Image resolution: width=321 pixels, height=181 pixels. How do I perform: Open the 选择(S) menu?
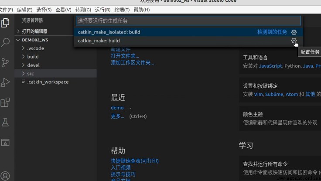(44, 10)
